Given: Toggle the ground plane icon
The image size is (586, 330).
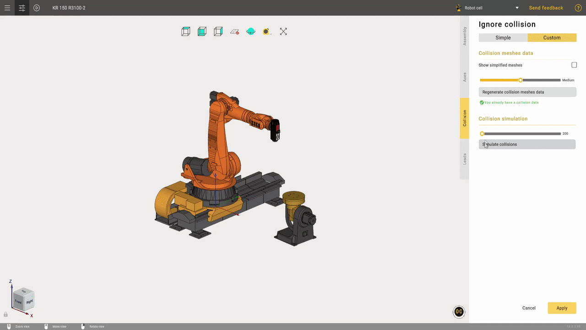Looking at the screenshot, I should tap(234, 31).
